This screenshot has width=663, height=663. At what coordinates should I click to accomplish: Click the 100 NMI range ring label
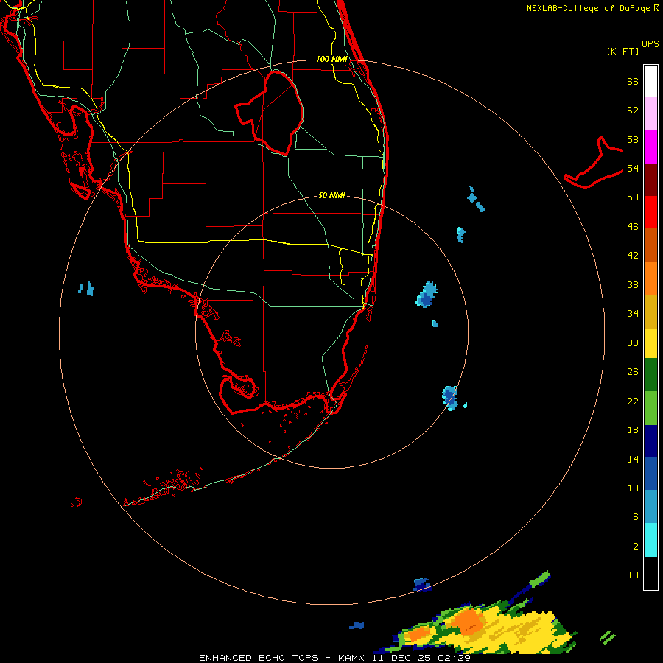pos(331,59)
